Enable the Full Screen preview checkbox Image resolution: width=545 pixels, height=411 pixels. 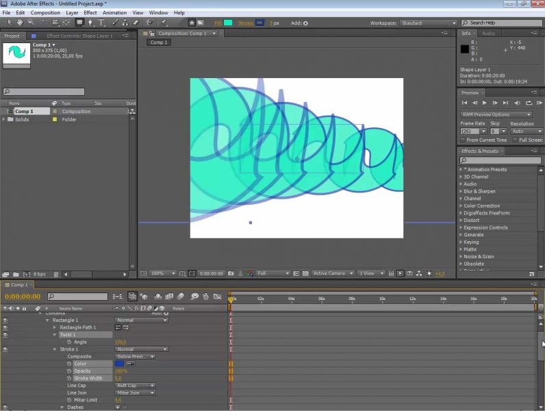515,140
